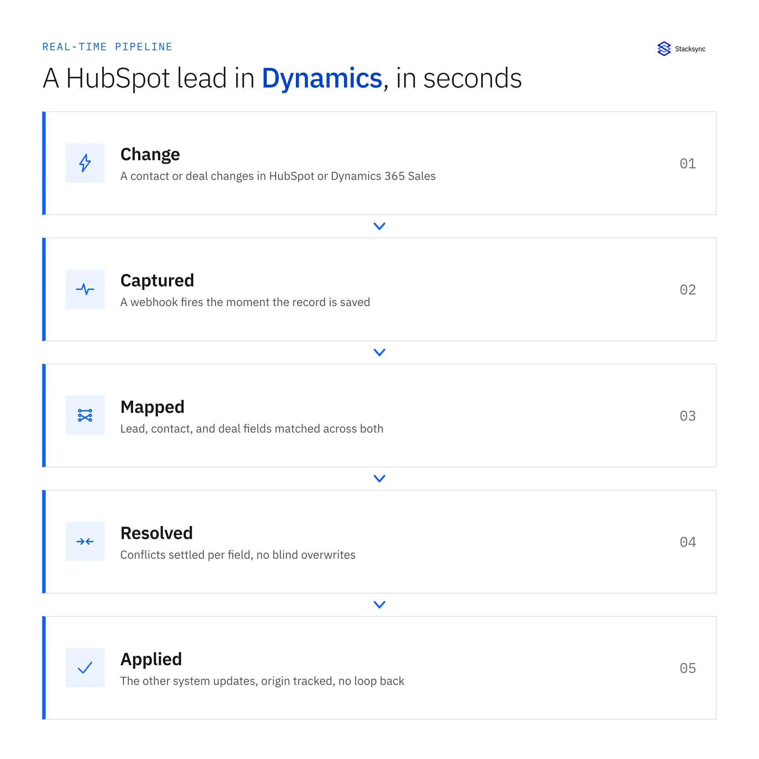The image size is (759, 759).
Task: Click 'The other system updates' description
Action: [262, 681]
